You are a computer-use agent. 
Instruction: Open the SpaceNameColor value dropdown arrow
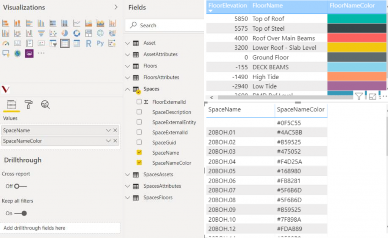[x=108, y=141]
